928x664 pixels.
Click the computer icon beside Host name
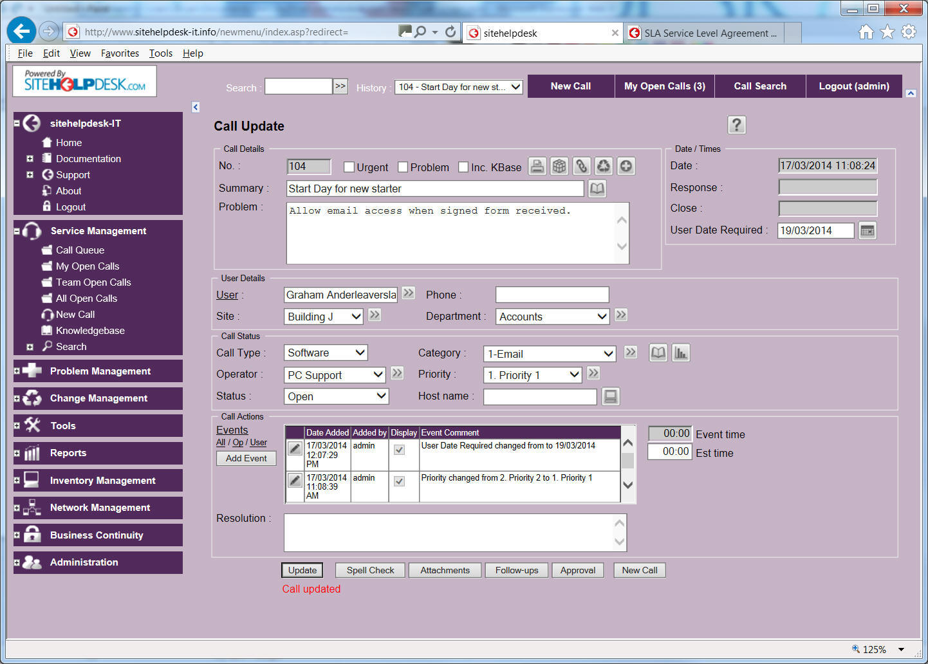coord(611,396)
